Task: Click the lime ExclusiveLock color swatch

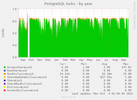Action: 5,87
